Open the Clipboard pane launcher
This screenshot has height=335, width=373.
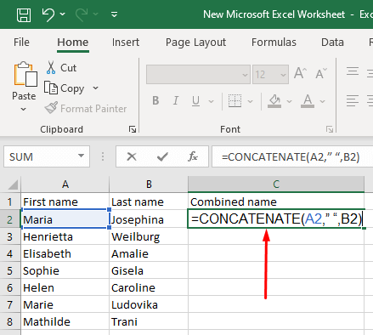click(x=133, y=129)
